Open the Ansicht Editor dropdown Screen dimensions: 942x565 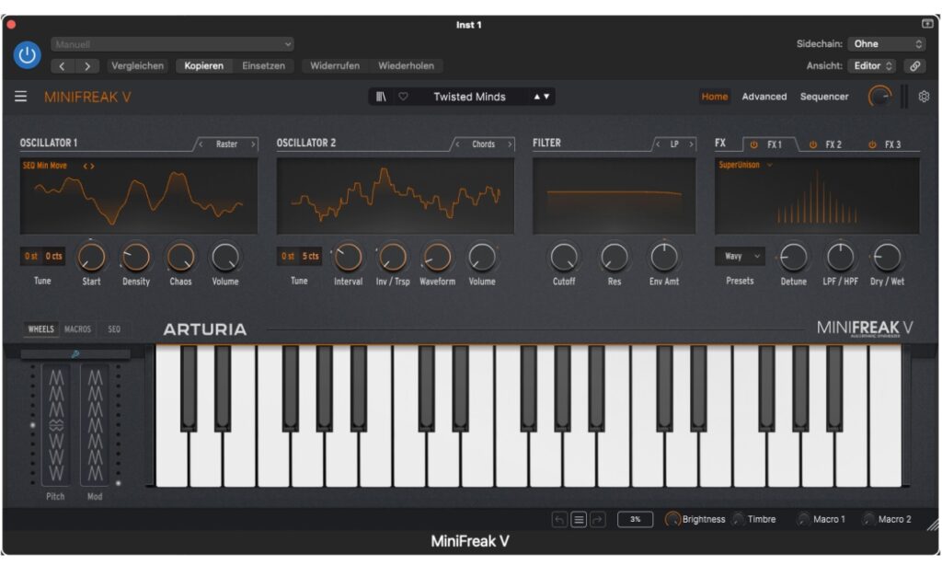[872, 66]
